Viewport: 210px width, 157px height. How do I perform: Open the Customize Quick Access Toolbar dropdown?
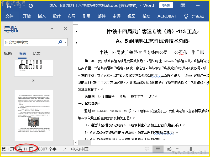[40, 5]
